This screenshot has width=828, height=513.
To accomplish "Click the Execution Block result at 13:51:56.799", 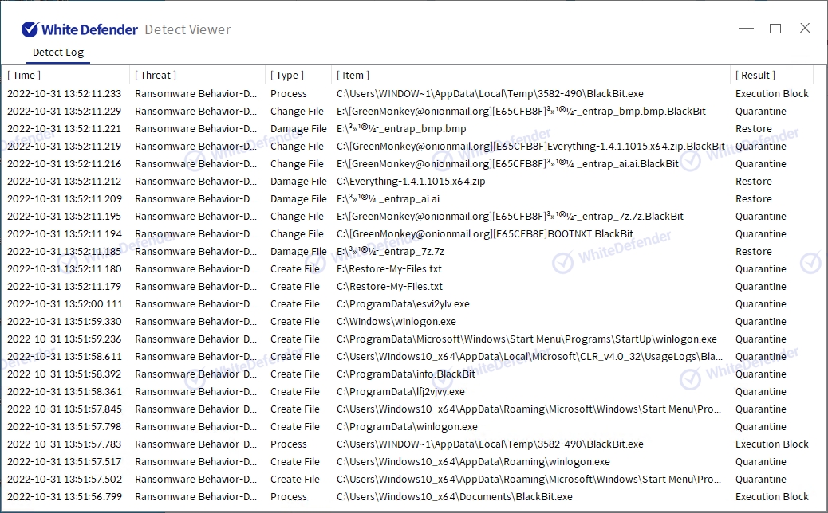I will [772, 496].
